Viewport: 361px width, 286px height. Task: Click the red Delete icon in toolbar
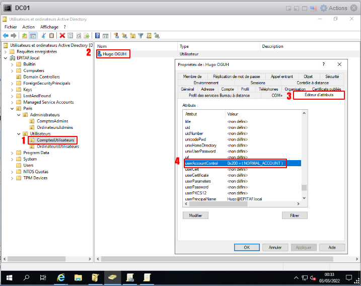62,36
